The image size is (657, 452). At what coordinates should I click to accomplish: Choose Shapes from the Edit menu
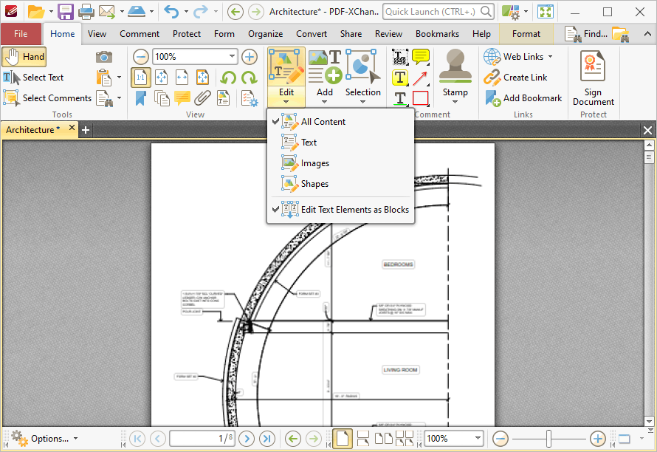point(340,184)
